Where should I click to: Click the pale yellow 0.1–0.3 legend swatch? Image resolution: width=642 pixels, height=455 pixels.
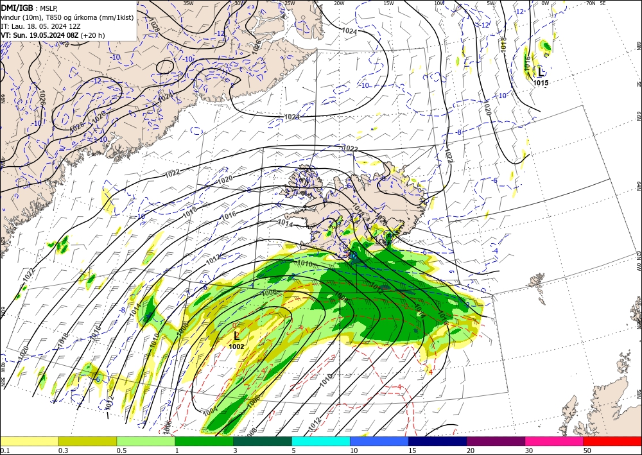click(30, 441)
